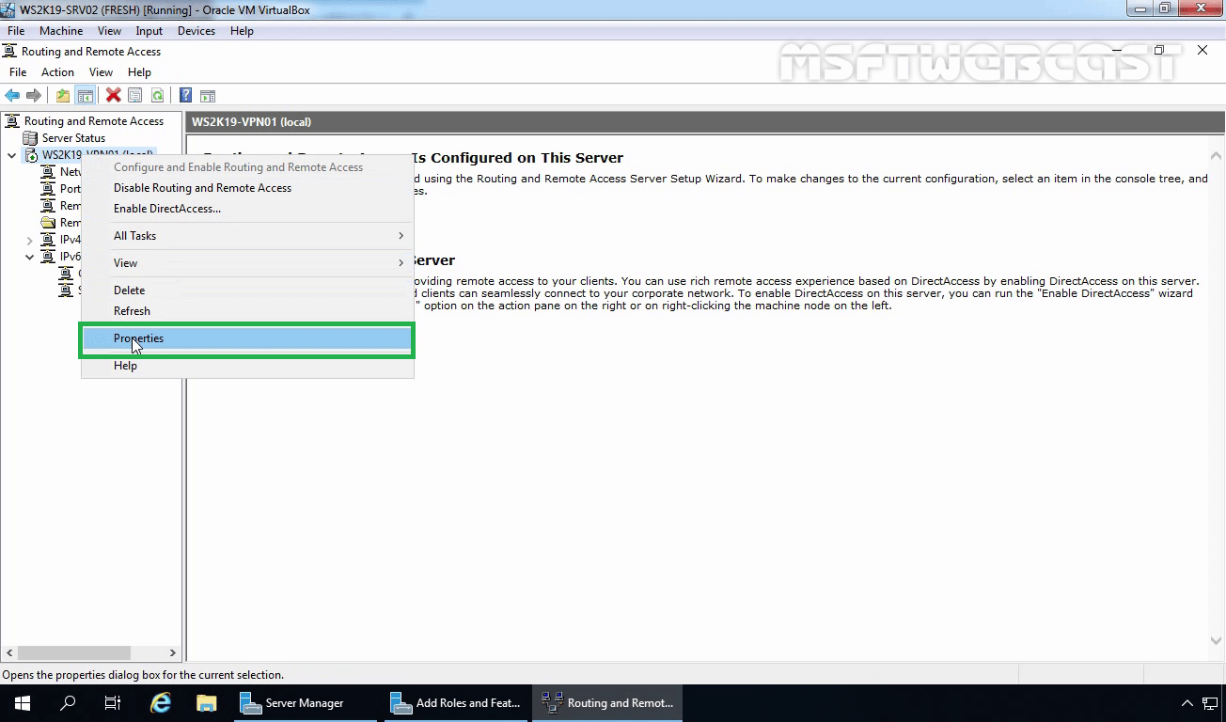Toggle the Show/Hide Console Tree toolbar icon
The image size is (1226, 722).
[85, 95]
